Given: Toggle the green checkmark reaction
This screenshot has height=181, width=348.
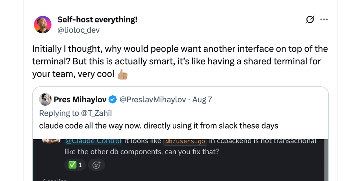Looking at the screenshot, I should pos(75,165).
